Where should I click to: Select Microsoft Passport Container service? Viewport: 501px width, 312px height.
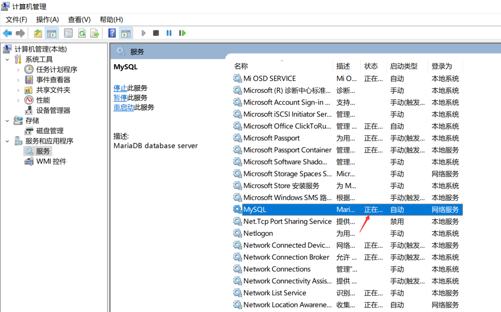coord(347,150)
